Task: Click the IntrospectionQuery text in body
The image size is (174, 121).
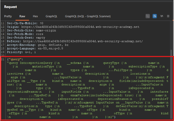Action: (x=36, y=63)
